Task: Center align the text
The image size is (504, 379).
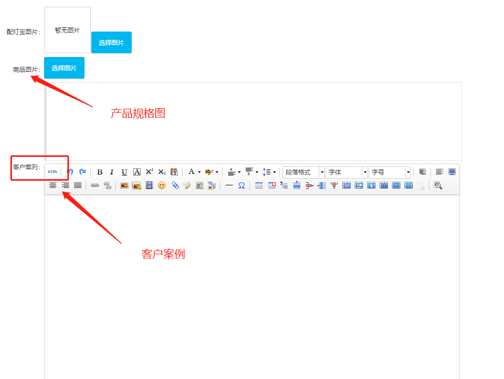Action: tap(53, 185)
